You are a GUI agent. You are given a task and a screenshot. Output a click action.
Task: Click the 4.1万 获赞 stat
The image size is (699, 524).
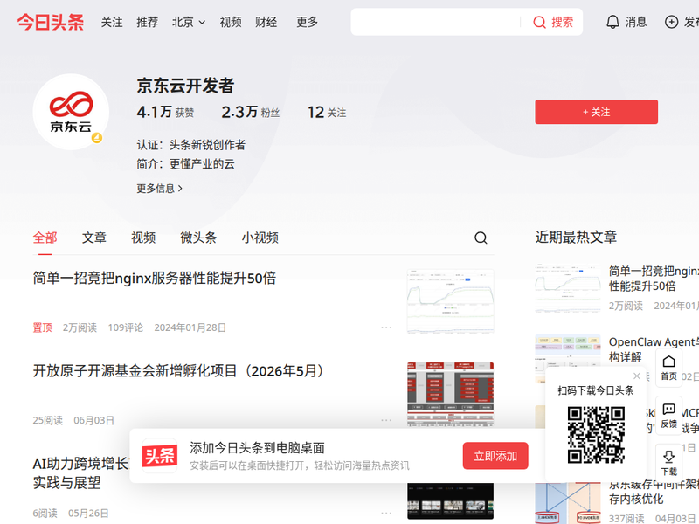[x=165, y=112]
